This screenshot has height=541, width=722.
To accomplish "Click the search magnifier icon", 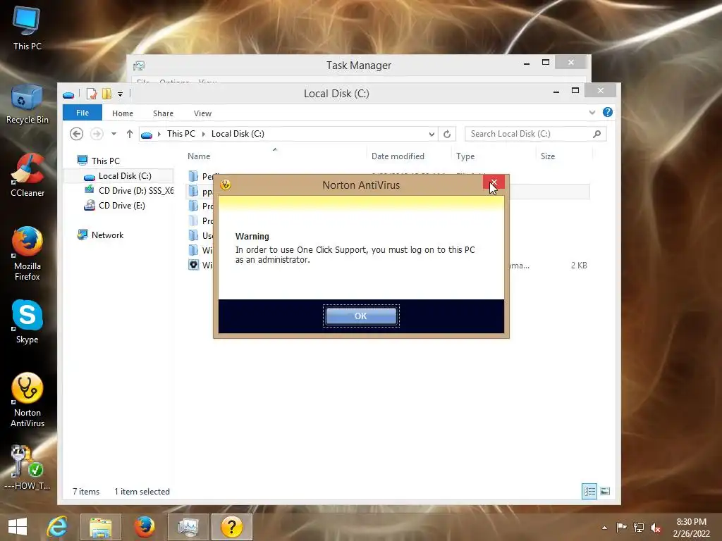I will (x=596, y=134).
